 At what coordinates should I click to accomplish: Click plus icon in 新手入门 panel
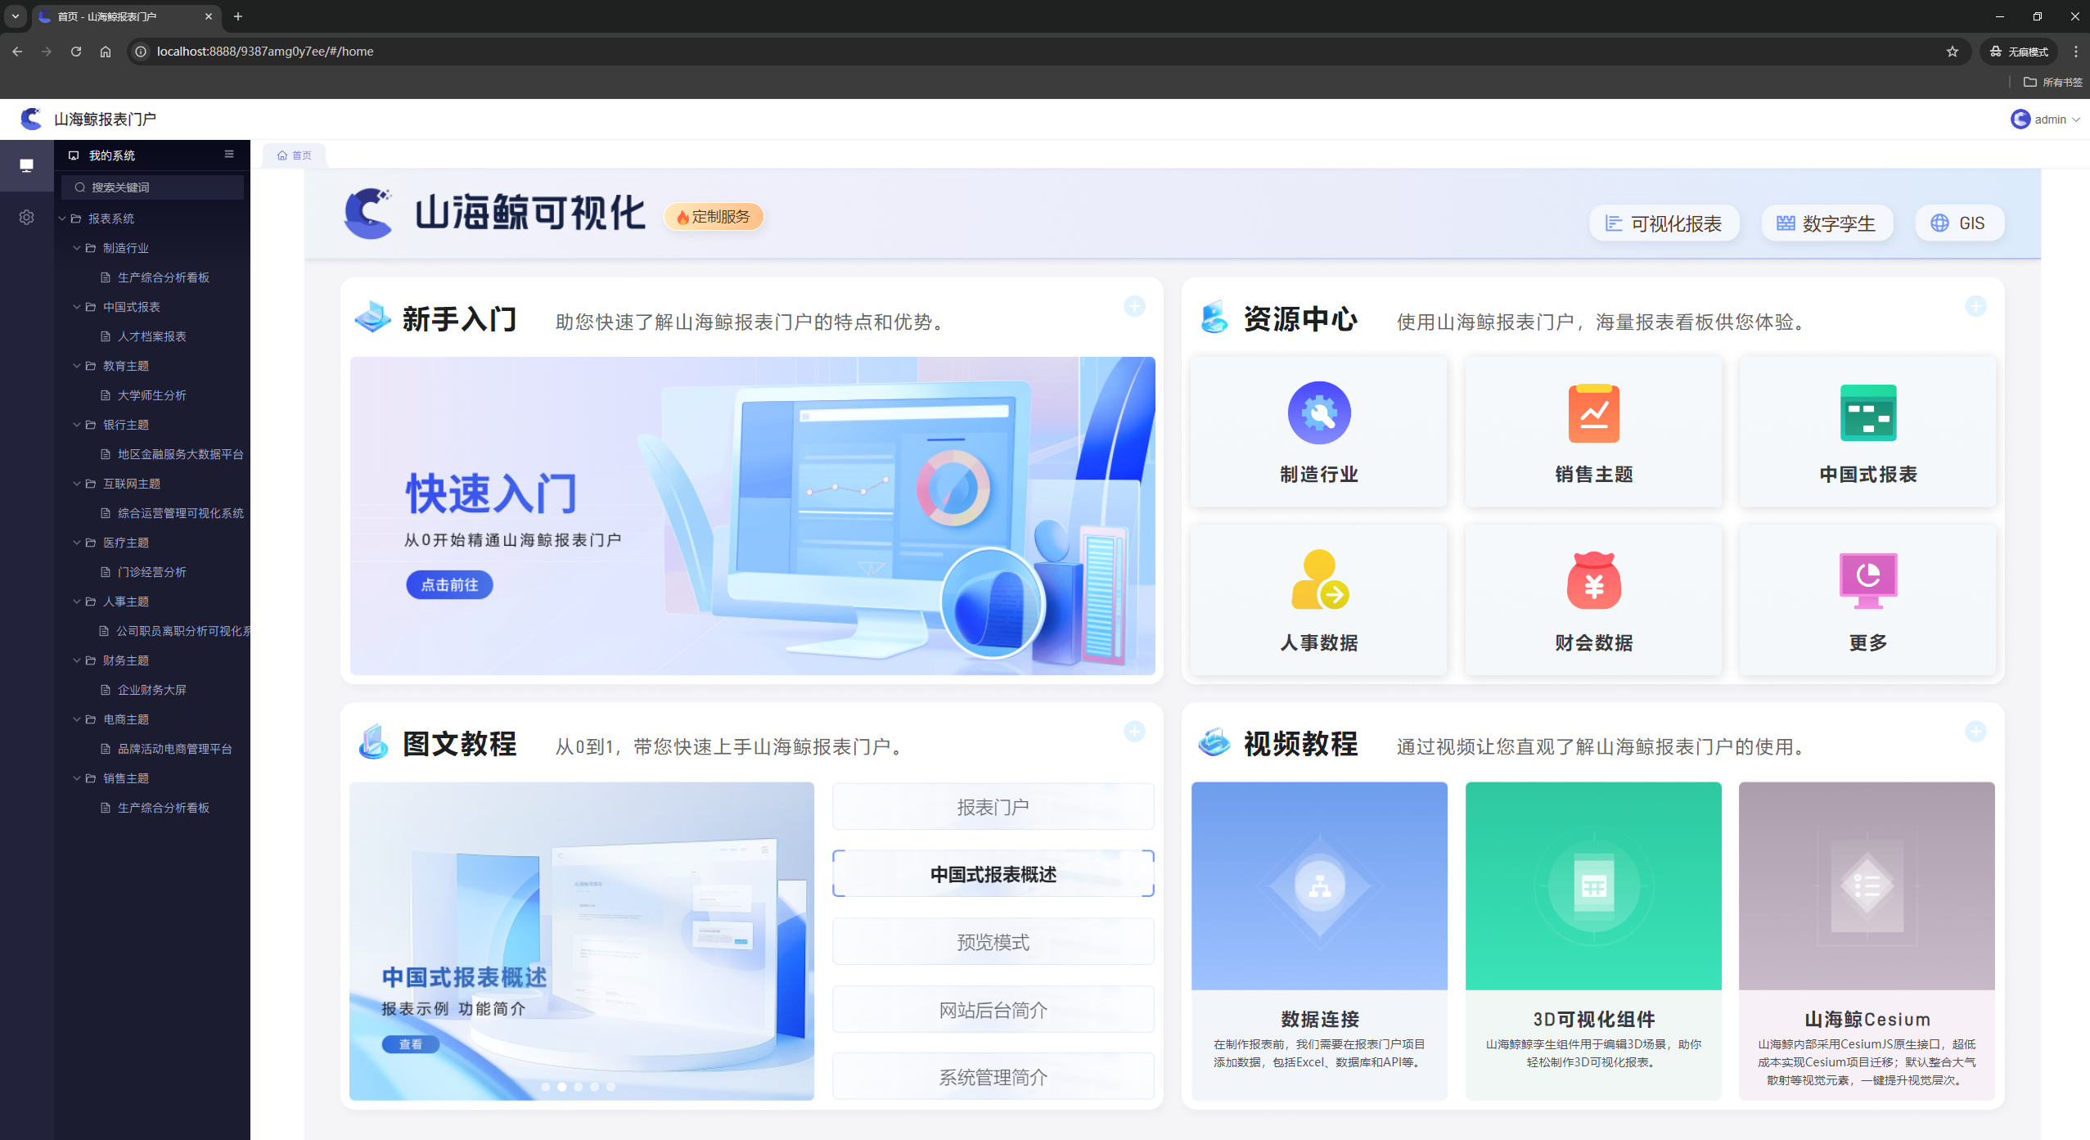click(1133, 307)
